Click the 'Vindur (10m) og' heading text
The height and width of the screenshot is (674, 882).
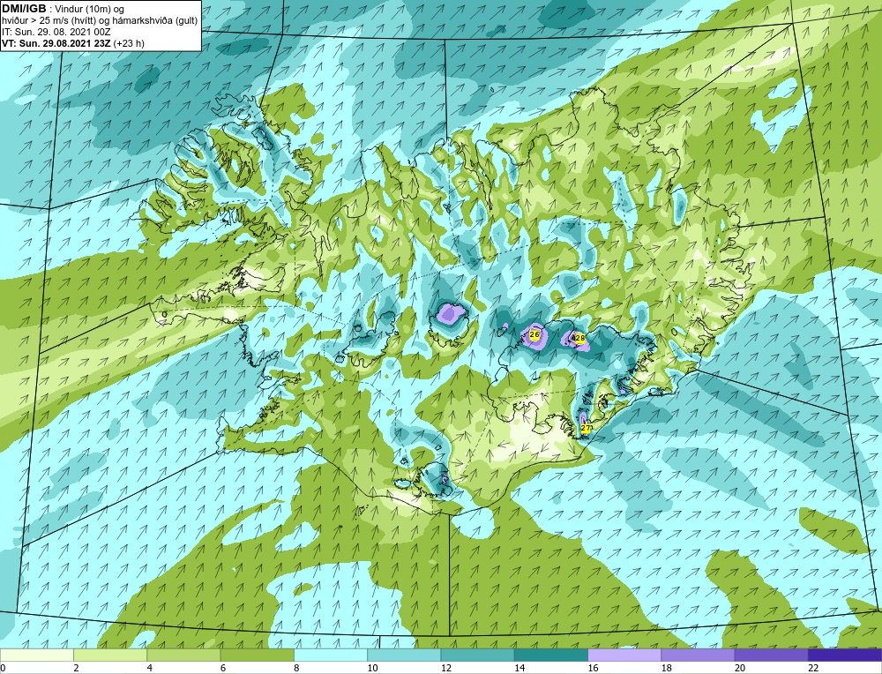pos(91,9)
